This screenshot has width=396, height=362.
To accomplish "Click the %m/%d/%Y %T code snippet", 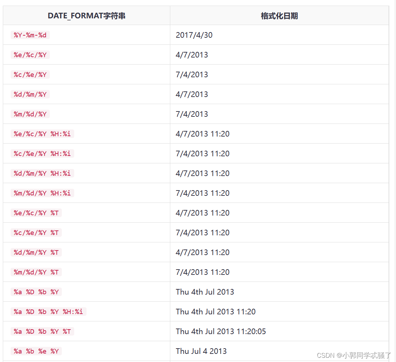I will 36,272.
